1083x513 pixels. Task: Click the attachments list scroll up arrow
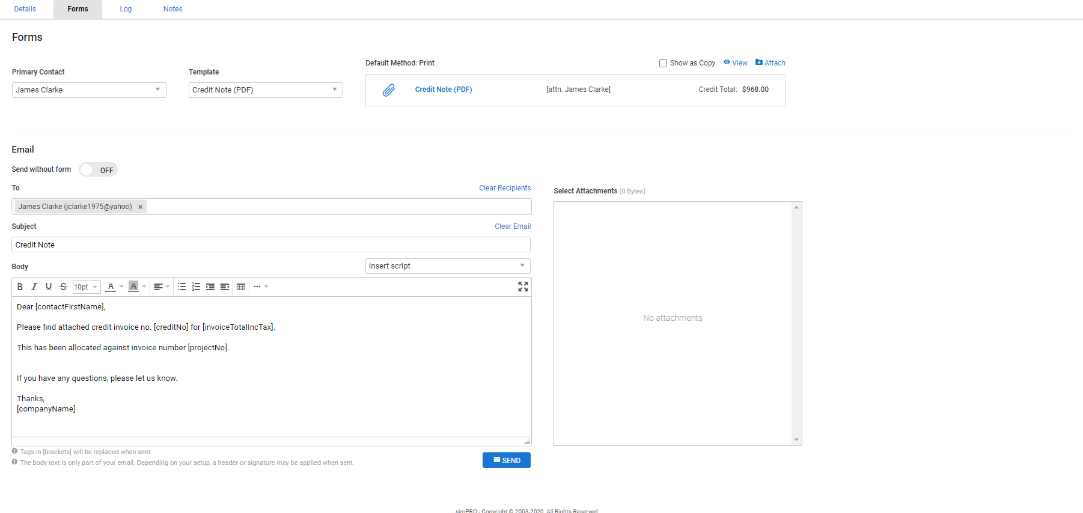point(797,207)
